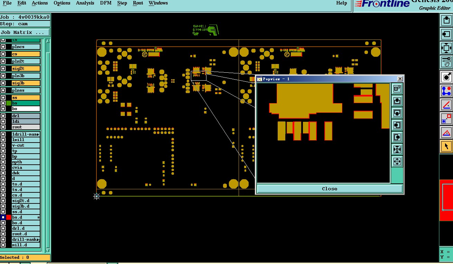Image resolution: width=453 pixels, height=264 pixels.
Task: Click layer list scrollbar down arrow
Action: [48, 250]
